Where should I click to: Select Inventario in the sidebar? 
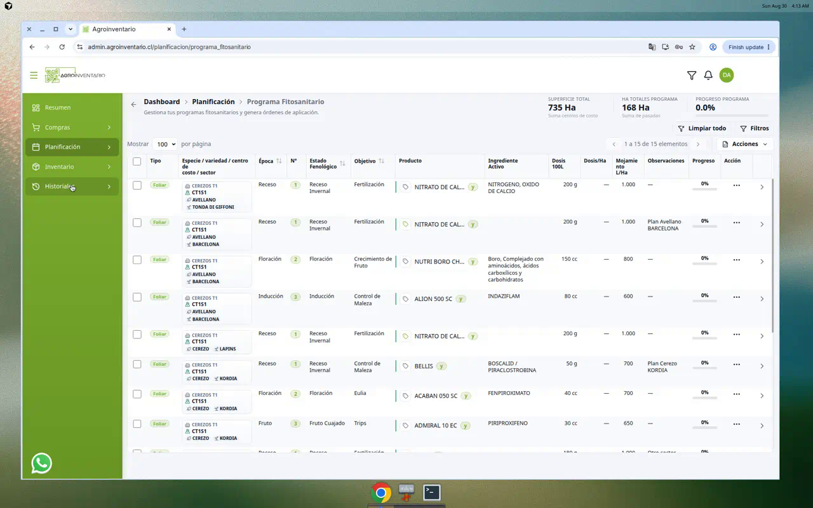[x=72, y=166]
